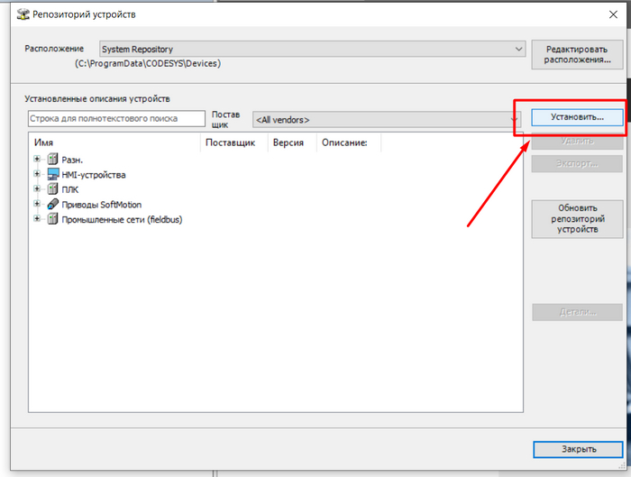
Task: Focus the full-text search field
Action: (x=116, y=119)
